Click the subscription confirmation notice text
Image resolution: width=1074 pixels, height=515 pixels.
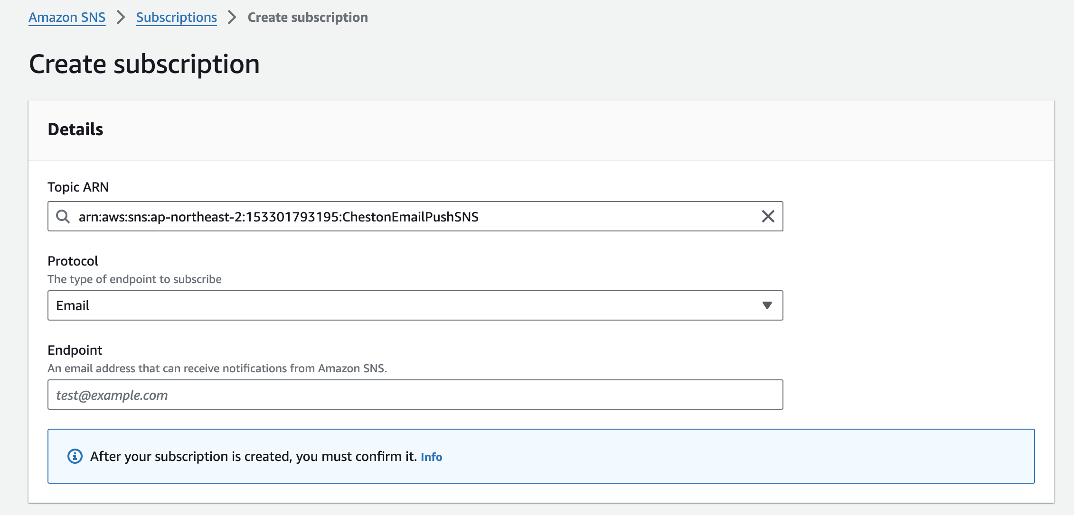pyautogui.click(x=253, y=456)
